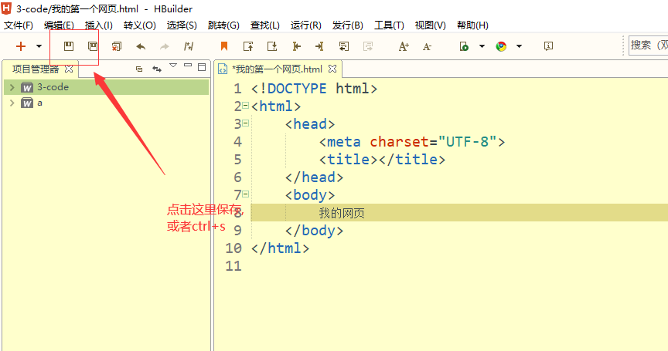Click the orange bookmark icon
This screenshot has width=668, height=351.
click(224, 46)
